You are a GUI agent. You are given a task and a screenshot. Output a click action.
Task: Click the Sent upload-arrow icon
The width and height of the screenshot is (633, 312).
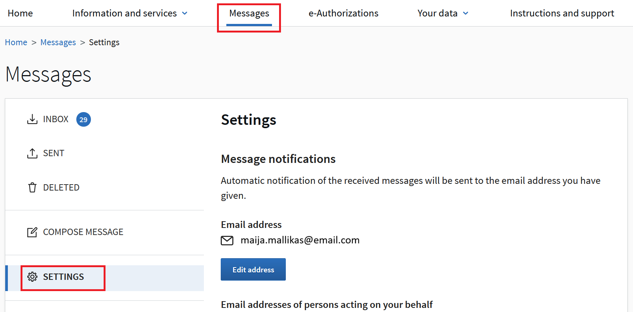[x=32, y=153]
